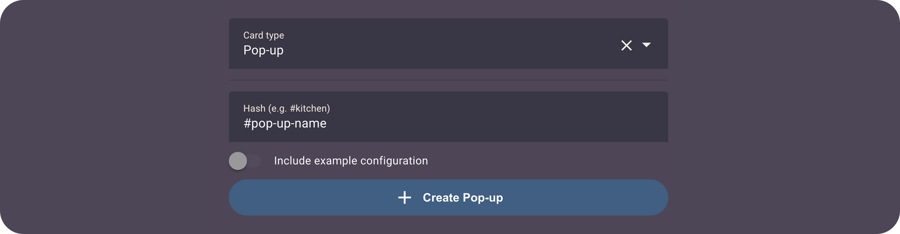This screenshot has width=900, height=234.
Task: Clear the Card type selection with X
Action: point(626,45)
